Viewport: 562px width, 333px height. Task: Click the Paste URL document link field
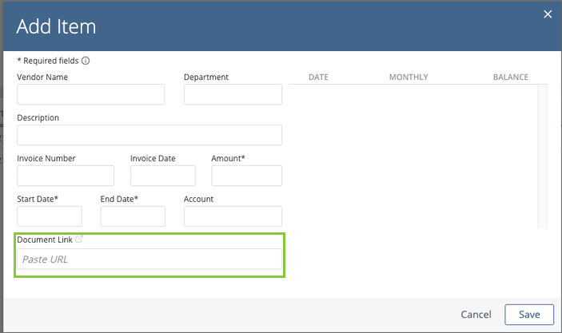coord(149,259)
